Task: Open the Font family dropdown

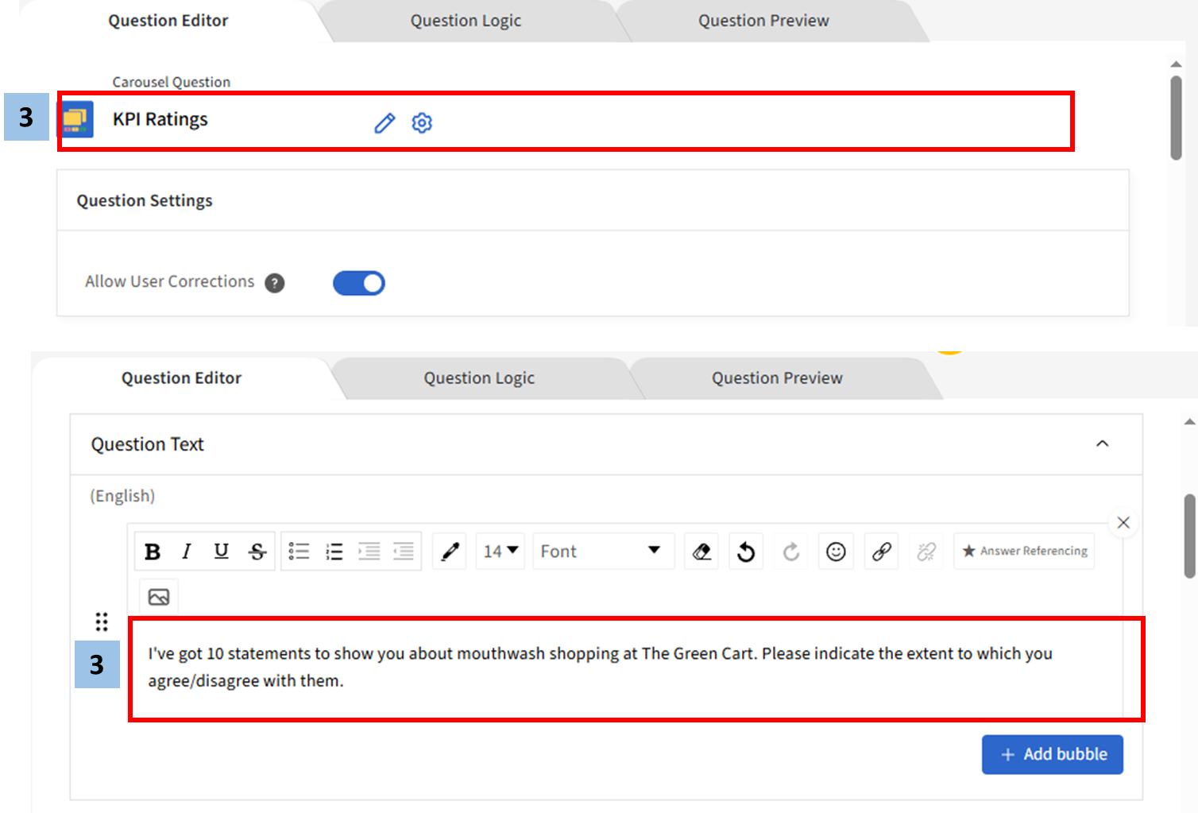Action: (601, 552)
